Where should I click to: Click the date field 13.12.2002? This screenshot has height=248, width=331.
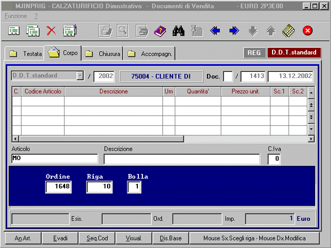point(291,76)
